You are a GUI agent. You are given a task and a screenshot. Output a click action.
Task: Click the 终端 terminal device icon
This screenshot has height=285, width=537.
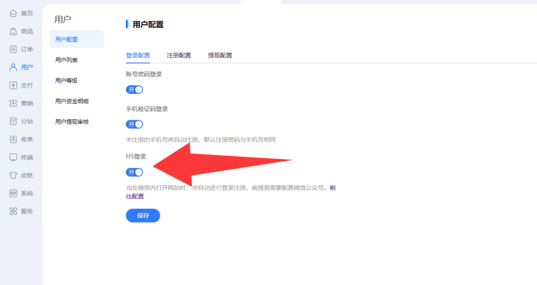click(14, 157)
